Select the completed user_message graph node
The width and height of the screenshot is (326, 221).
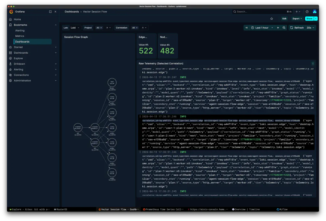[x=78, y=127]
